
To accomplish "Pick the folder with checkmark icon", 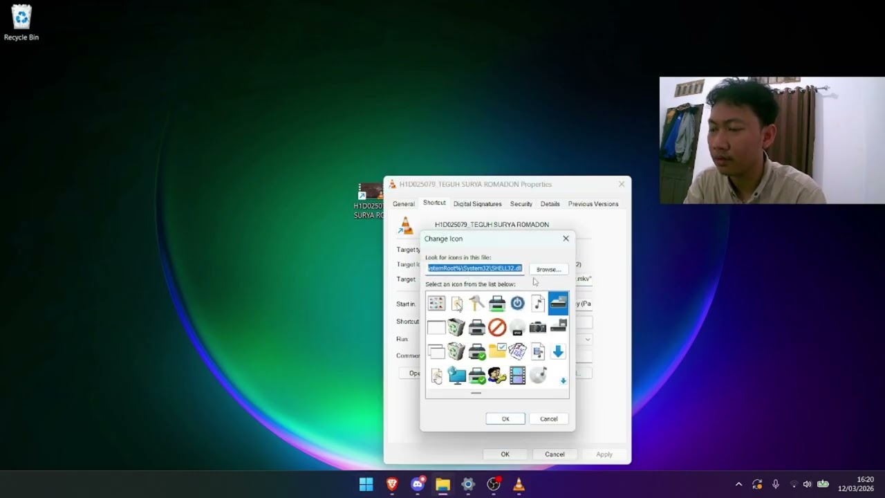I will 497,351.
